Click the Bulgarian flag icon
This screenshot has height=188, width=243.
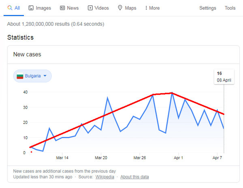click(x=20, y=76)
